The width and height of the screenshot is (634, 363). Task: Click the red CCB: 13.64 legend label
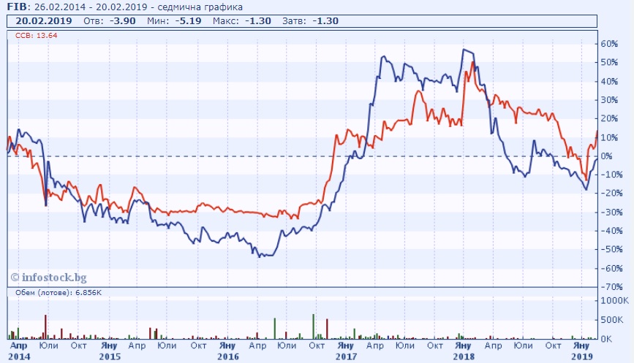tap(37, 36)
